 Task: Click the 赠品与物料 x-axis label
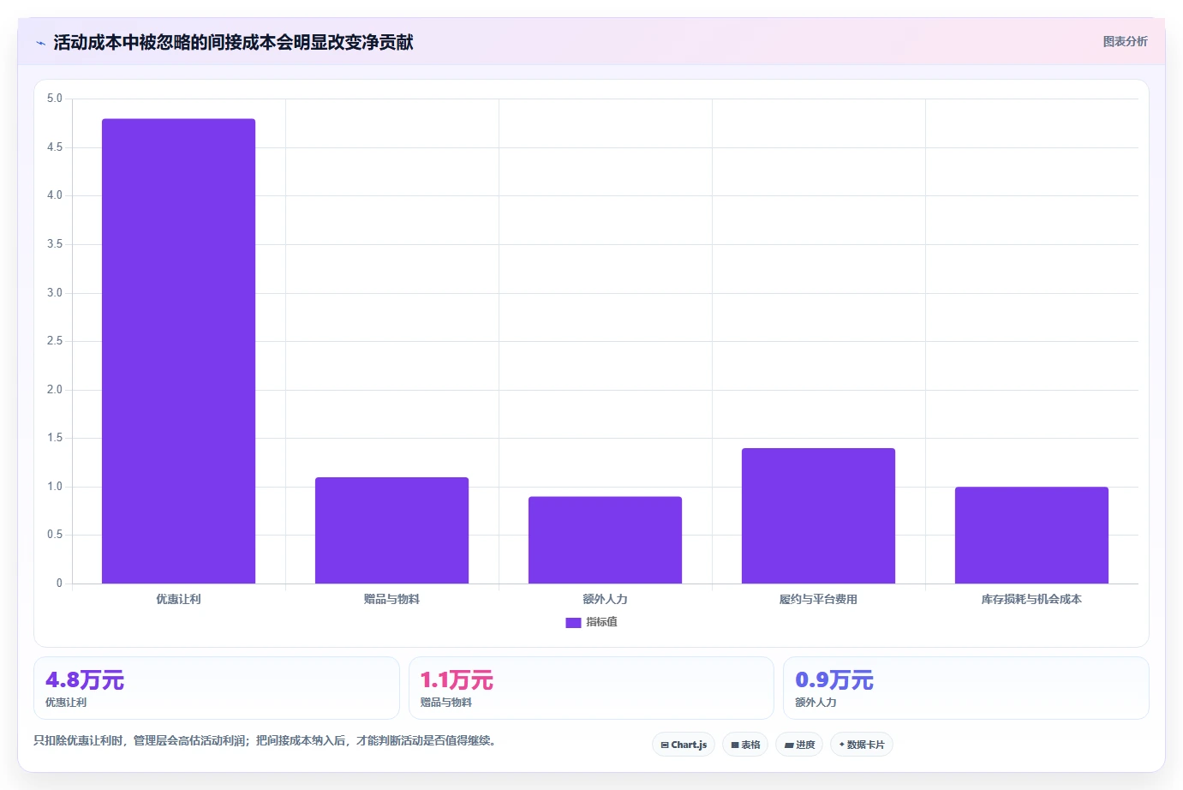(391, 599)
